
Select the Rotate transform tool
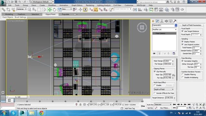(x=54, y=10)
